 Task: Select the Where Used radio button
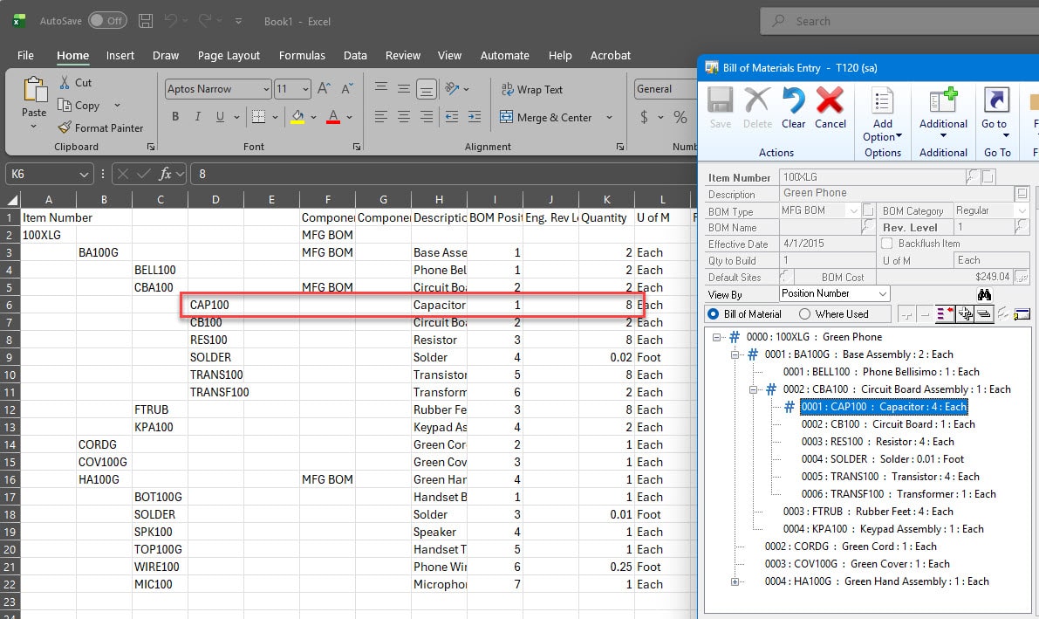804,314
